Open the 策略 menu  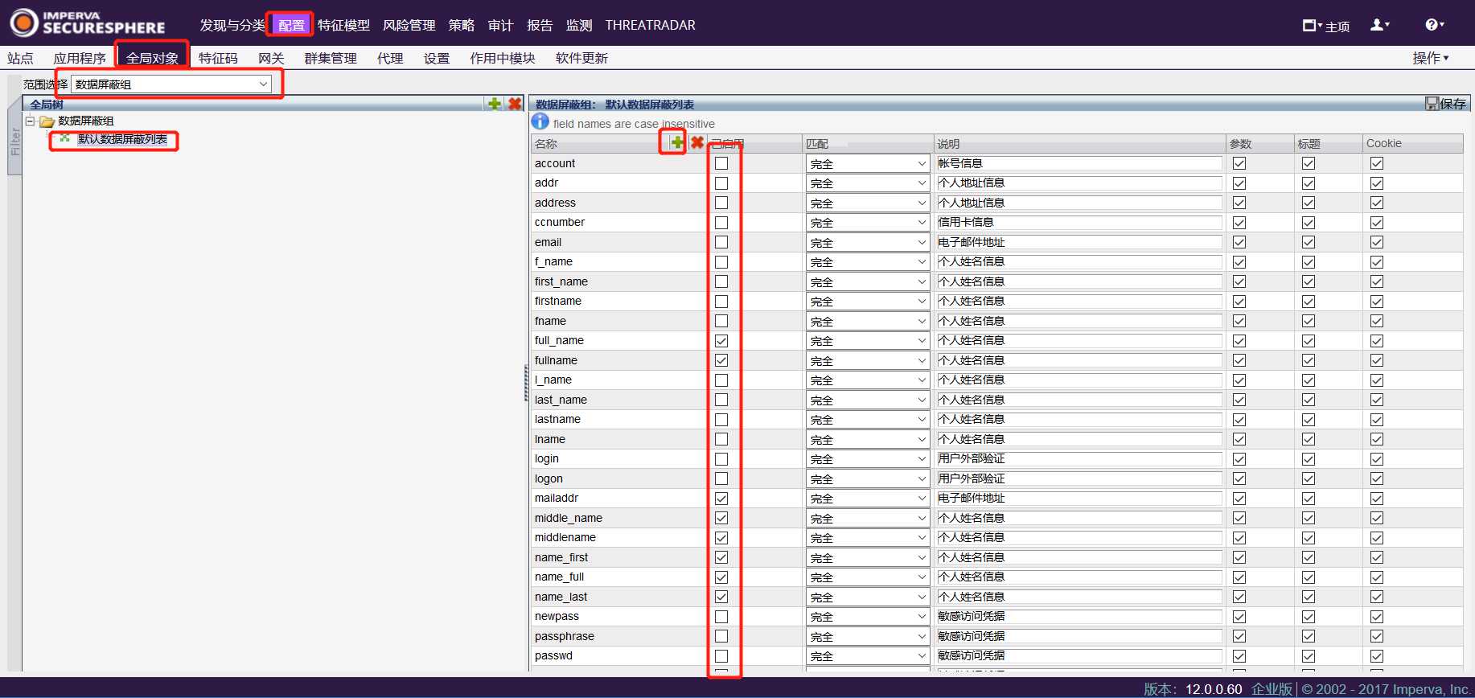click(x=462, y=25)
